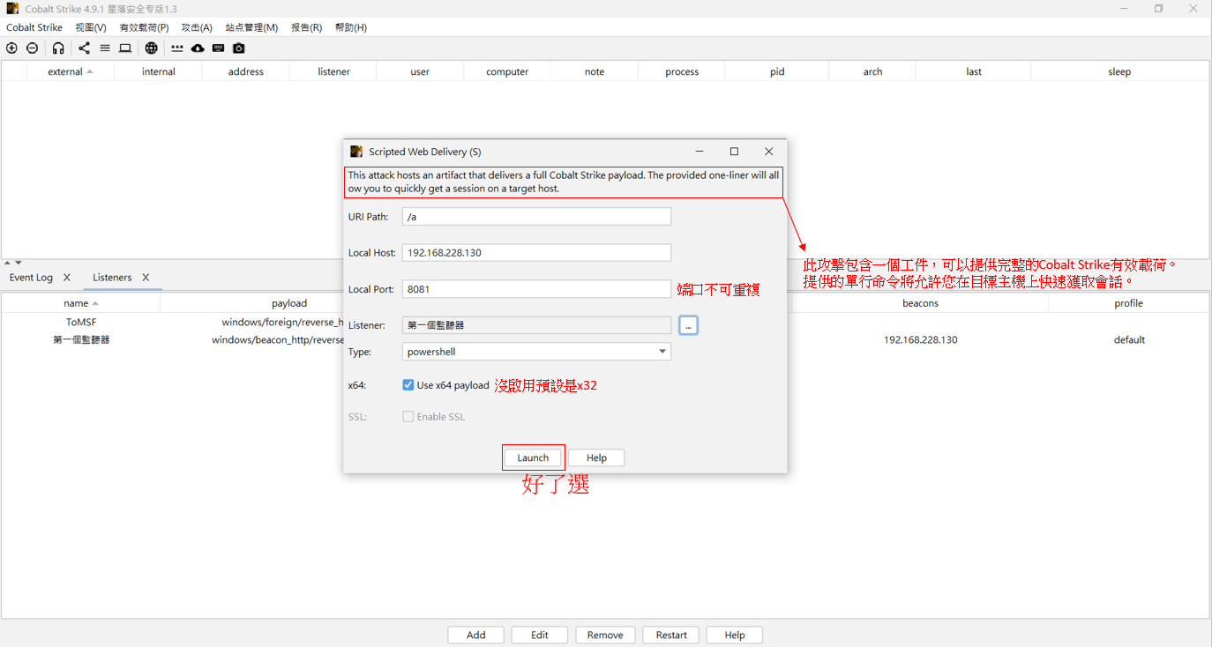Open the 报告(R) menu

[306, 28]
